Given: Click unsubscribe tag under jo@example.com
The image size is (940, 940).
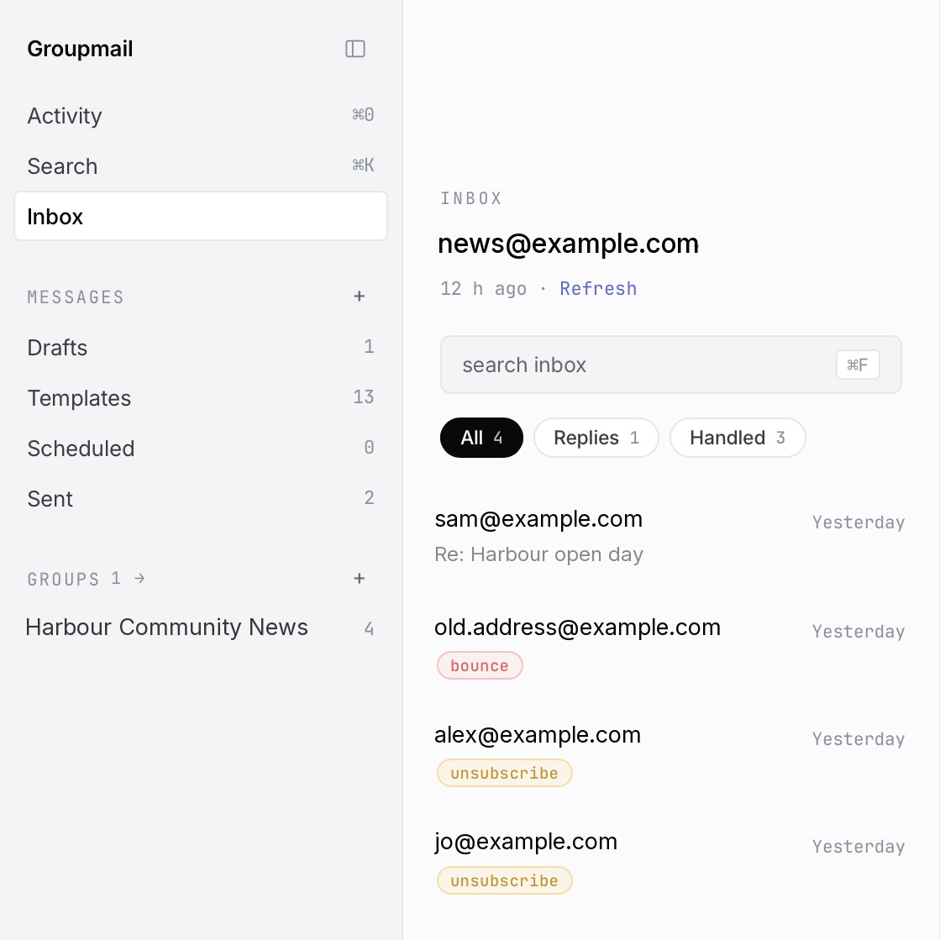Looking at the screenshot, I should [504, 880].
